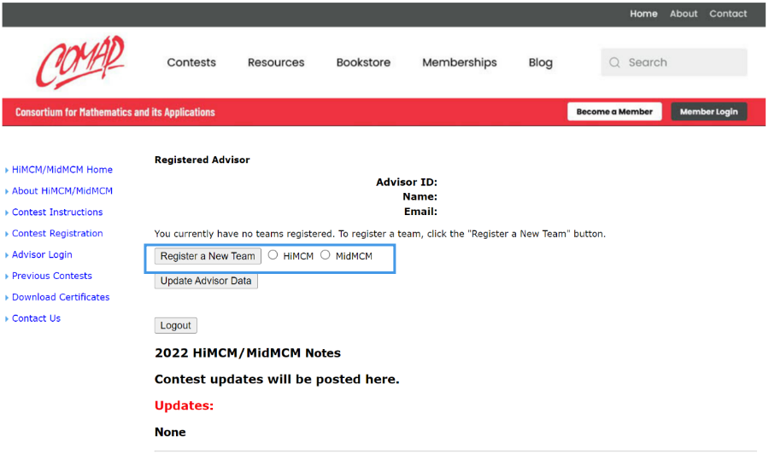769x454 pixels.
Task: Select the MidMCM radio button
Action: 326,254
